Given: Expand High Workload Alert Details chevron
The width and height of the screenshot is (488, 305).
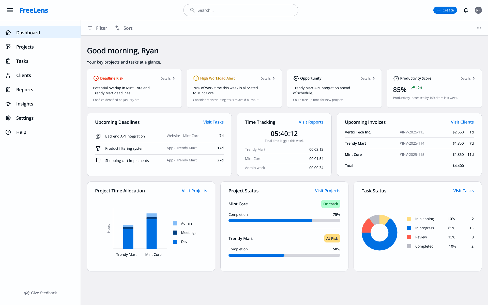Looking at the screenshot, I should (x=274, y=78).
